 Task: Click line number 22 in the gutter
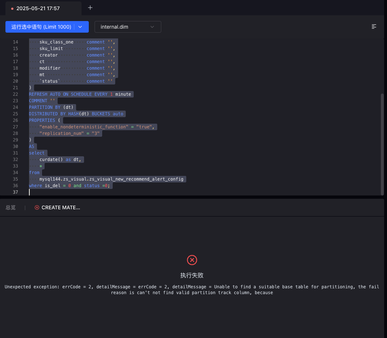point(15,94)
